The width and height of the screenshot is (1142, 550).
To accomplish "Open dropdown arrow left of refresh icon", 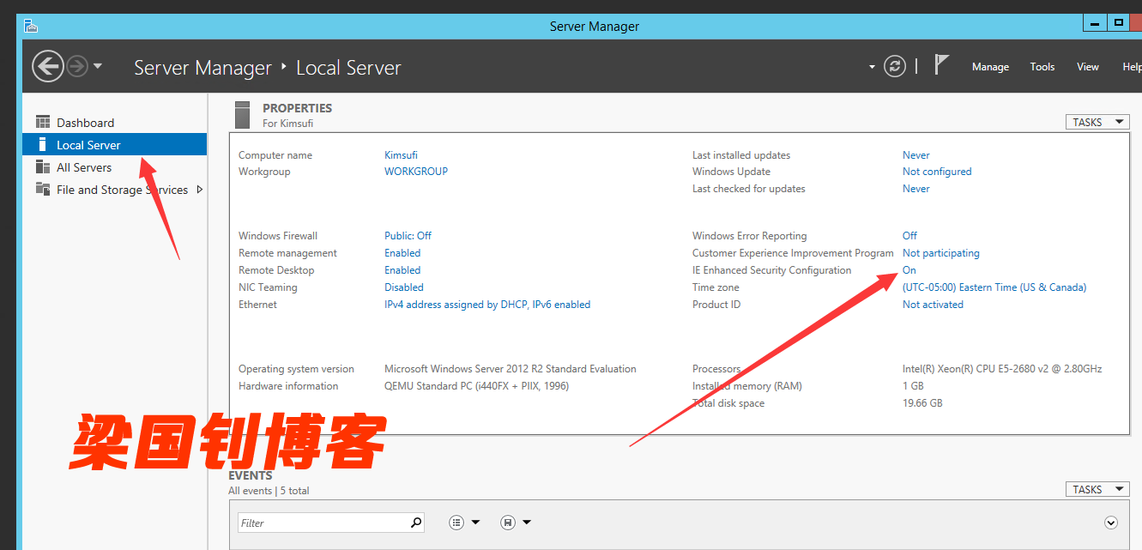I will point(872,67).
